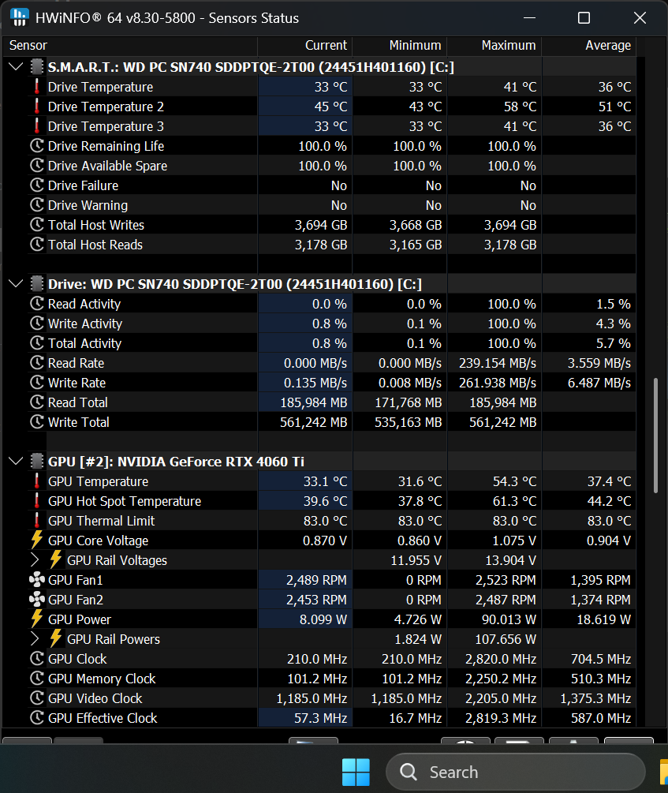This screenshot has width=668, height=793.
Task: Click the clock icon beside Read Activity
Action: point(36,304)
